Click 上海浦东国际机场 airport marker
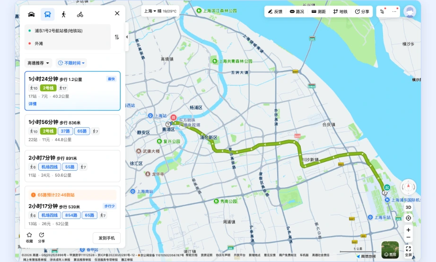The height and width of the screenshot is (262, 436). [x=387, y=200]
